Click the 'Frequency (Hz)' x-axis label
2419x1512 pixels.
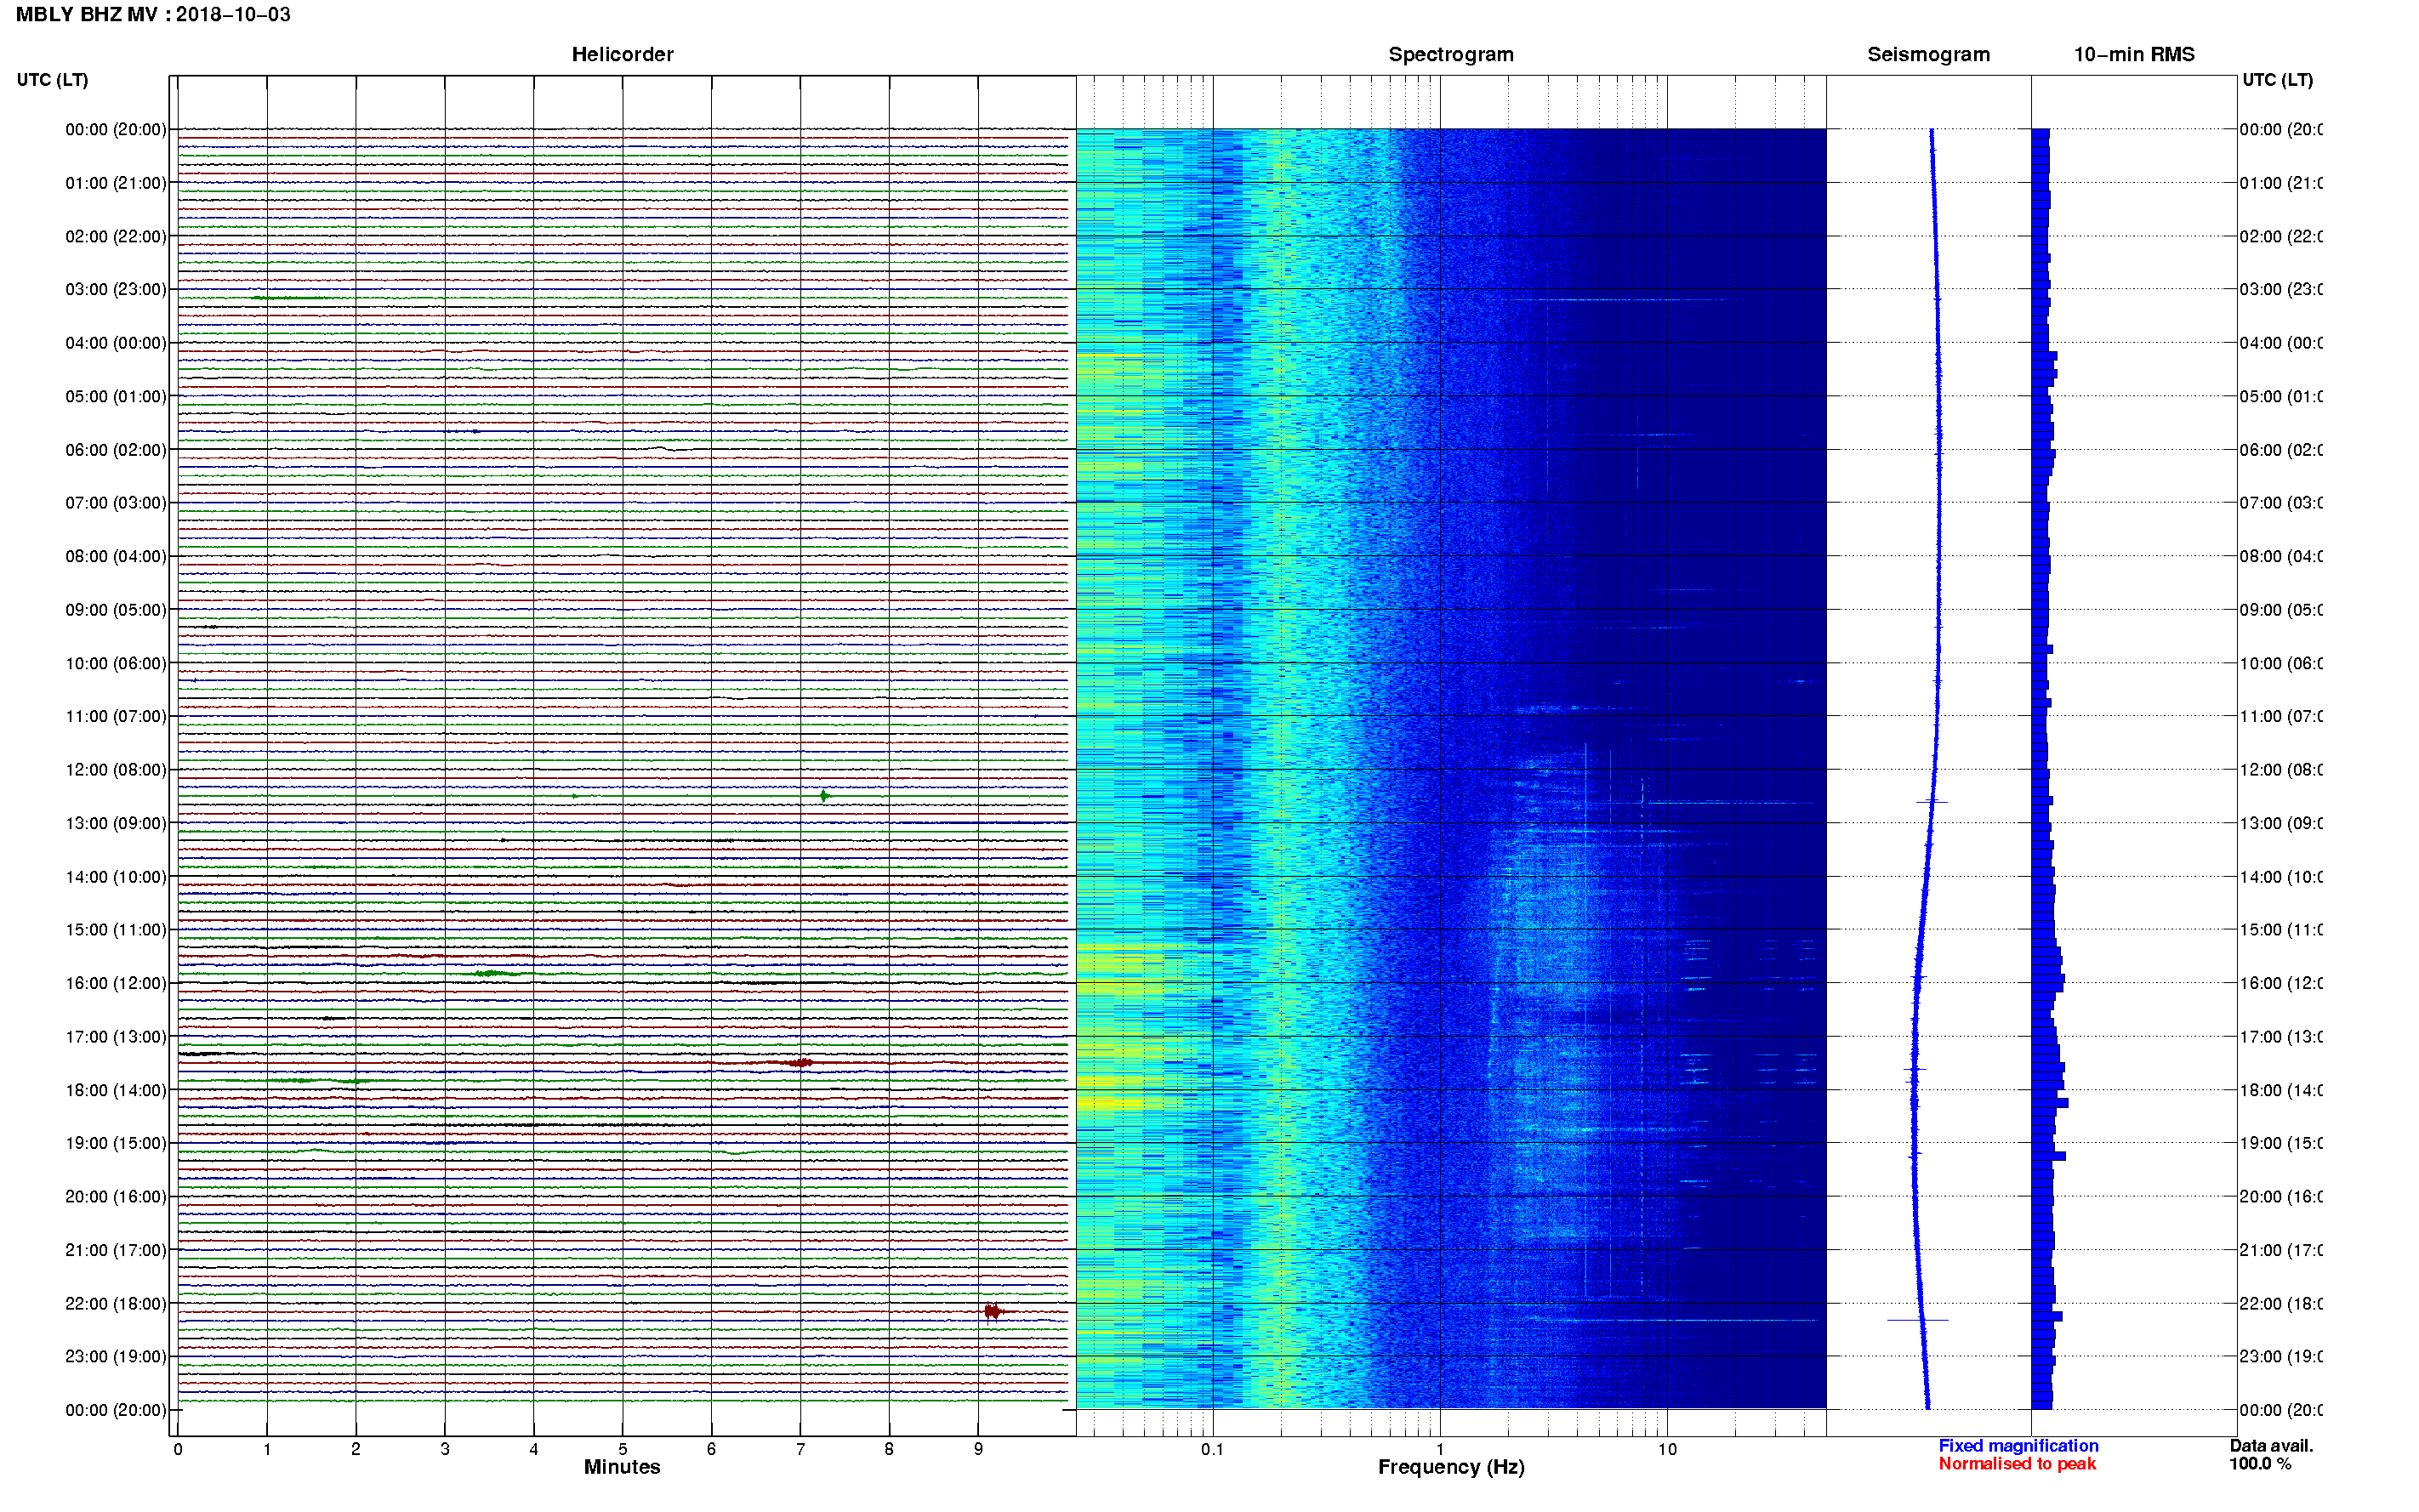tap(1451, 1468)
